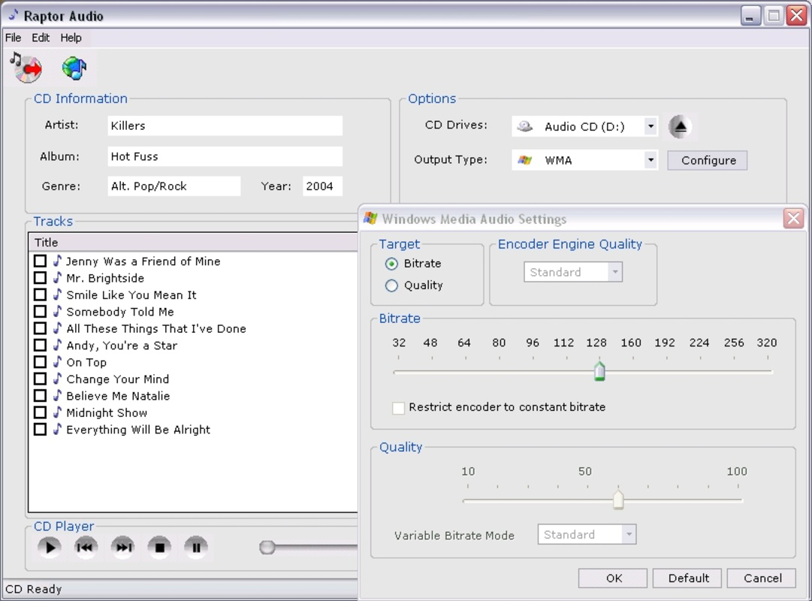The width and height of the screenshot is (812, 601).
Task: Click OK in Windows Media Audio Settings
Action: pyautogui.click(x=613, y=578)
